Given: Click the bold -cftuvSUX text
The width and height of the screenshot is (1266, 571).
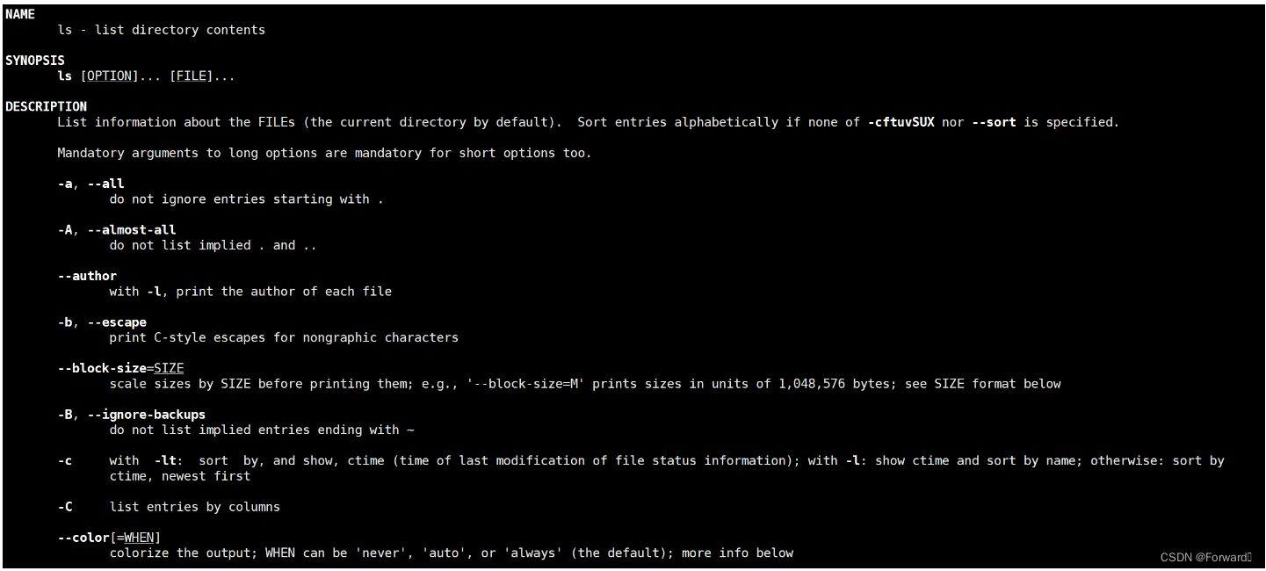Looking at the screenshot, I should pyautogui.click(x=901, y=122).
